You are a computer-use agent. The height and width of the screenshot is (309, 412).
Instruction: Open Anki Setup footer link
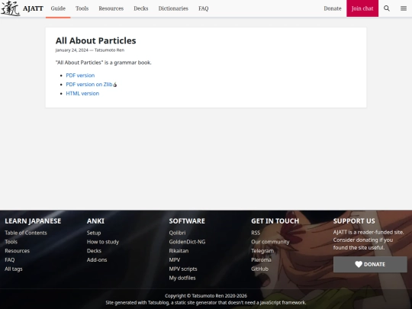(94, 233)
